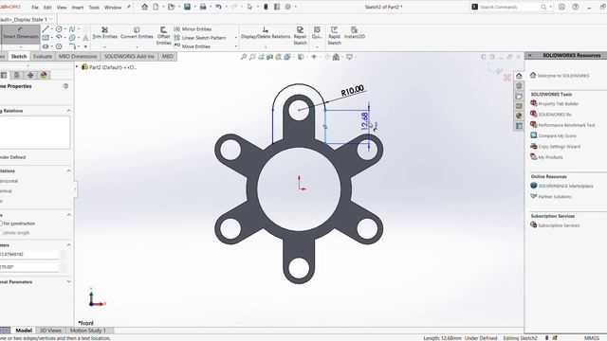
Task: Open the Trim Entities dropdown arrow
Action: (x=104, y=47)
